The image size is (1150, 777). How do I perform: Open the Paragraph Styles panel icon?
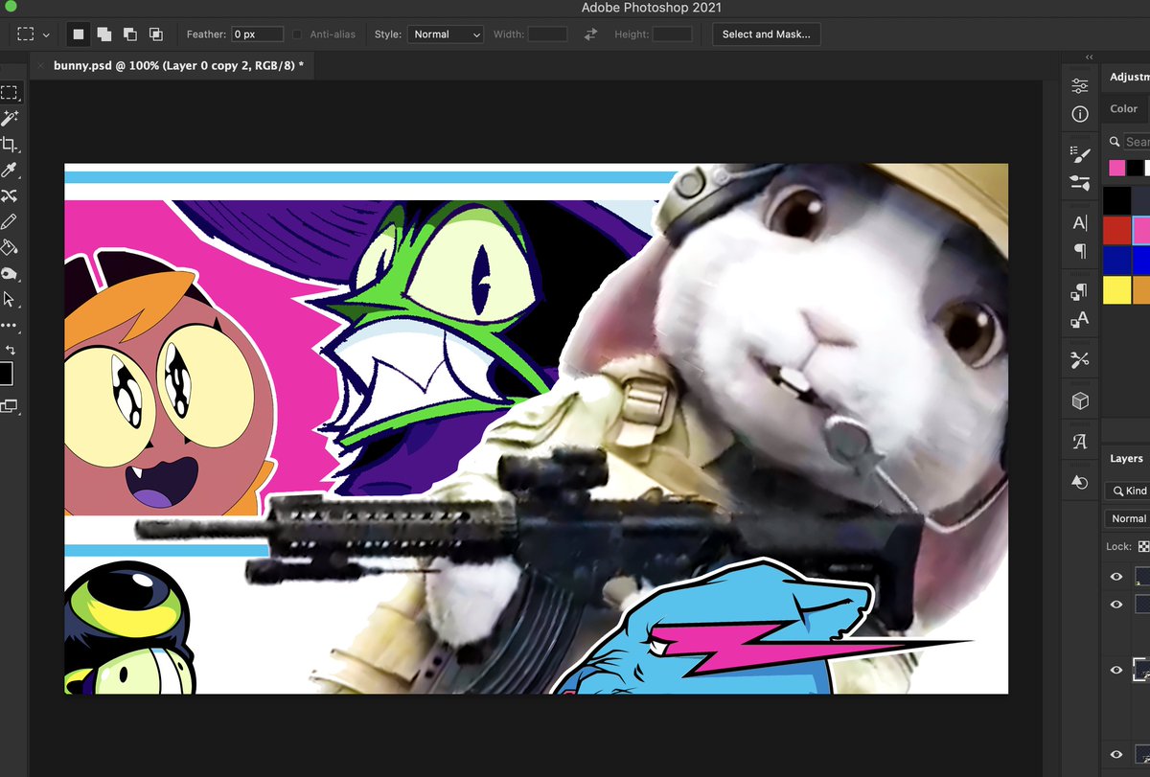coord(1080,291)
